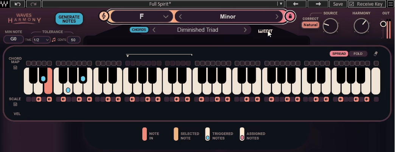Open the hamburger menu
395x152 pixels.
[x=390, y=4]
